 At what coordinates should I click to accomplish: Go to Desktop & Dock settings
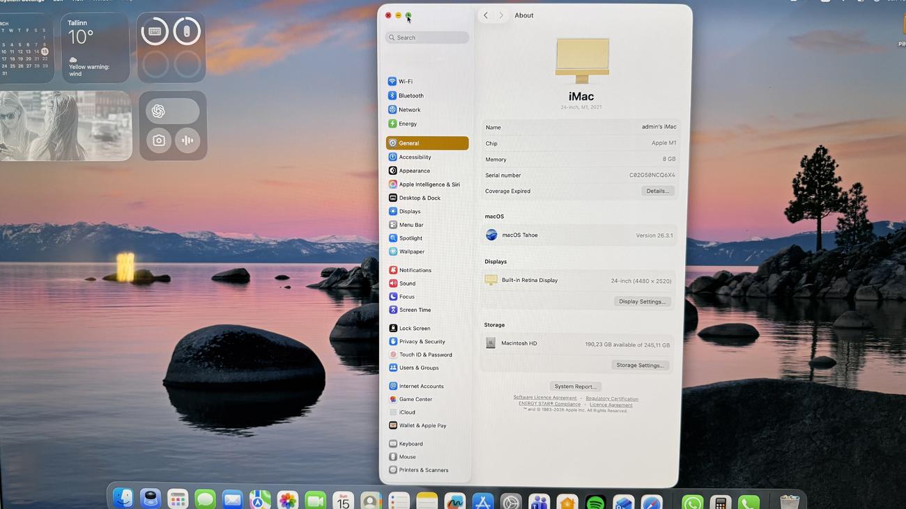click(419, 198)
